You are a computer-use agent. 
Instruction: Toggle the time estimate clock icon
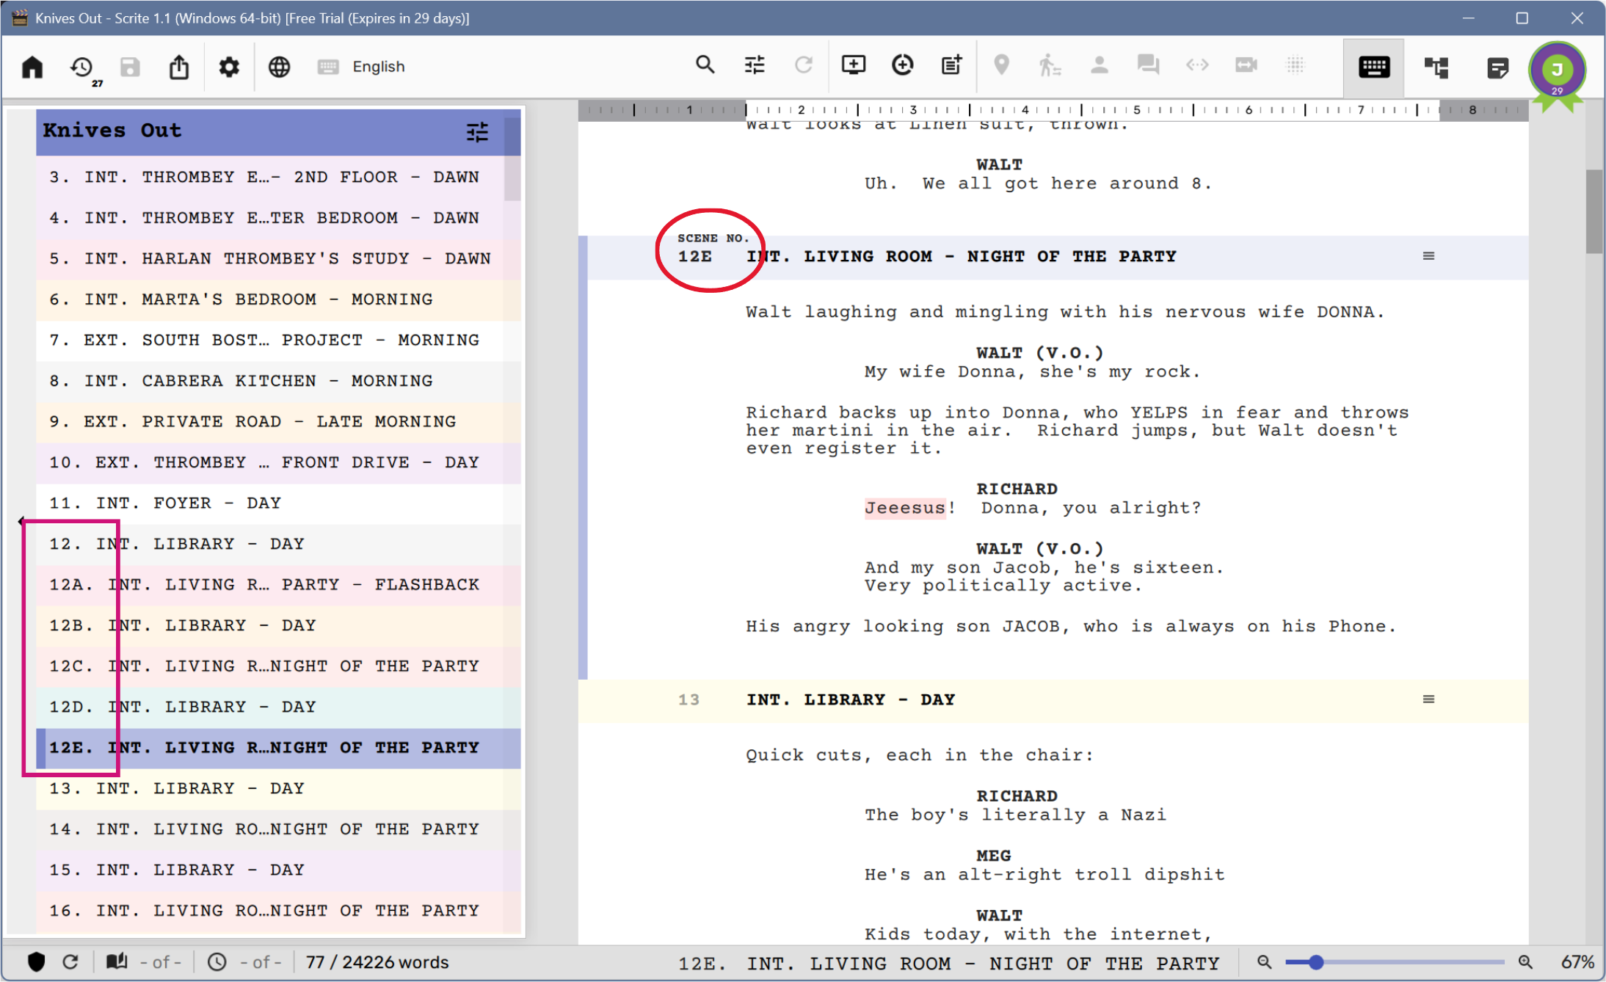217,961
